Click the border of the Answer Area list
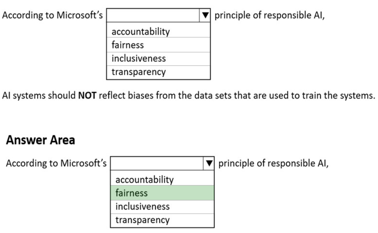The height and width of the screenshot is (233, 378). (110, 199)
